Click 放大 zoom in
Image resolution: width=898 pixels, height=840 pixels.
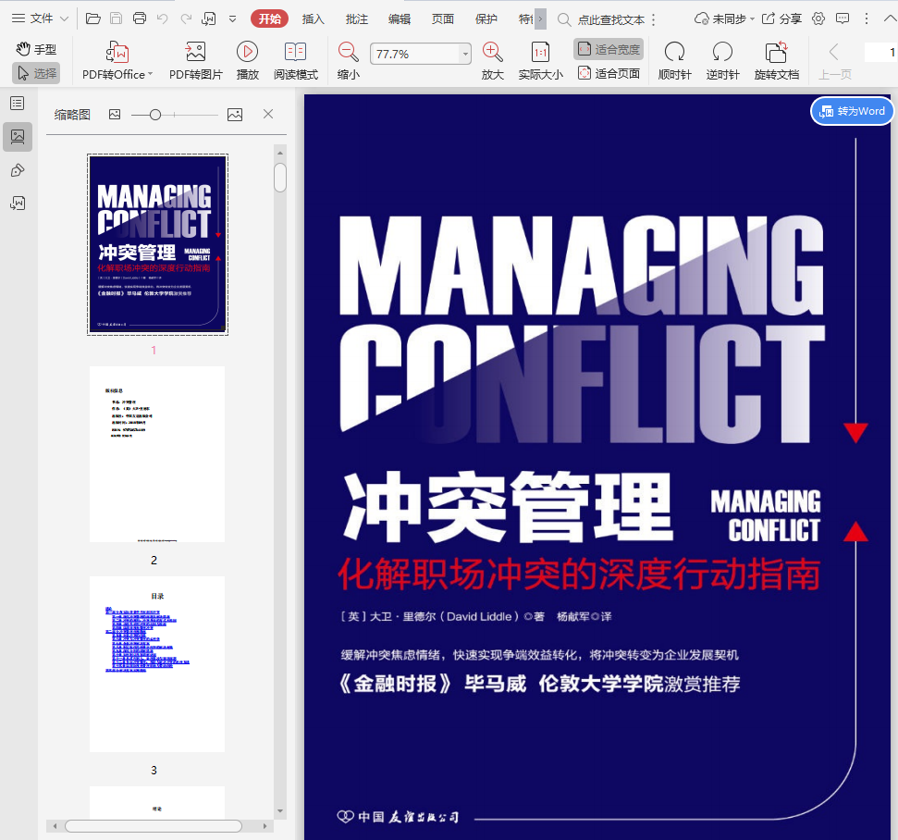click(493, 61)
